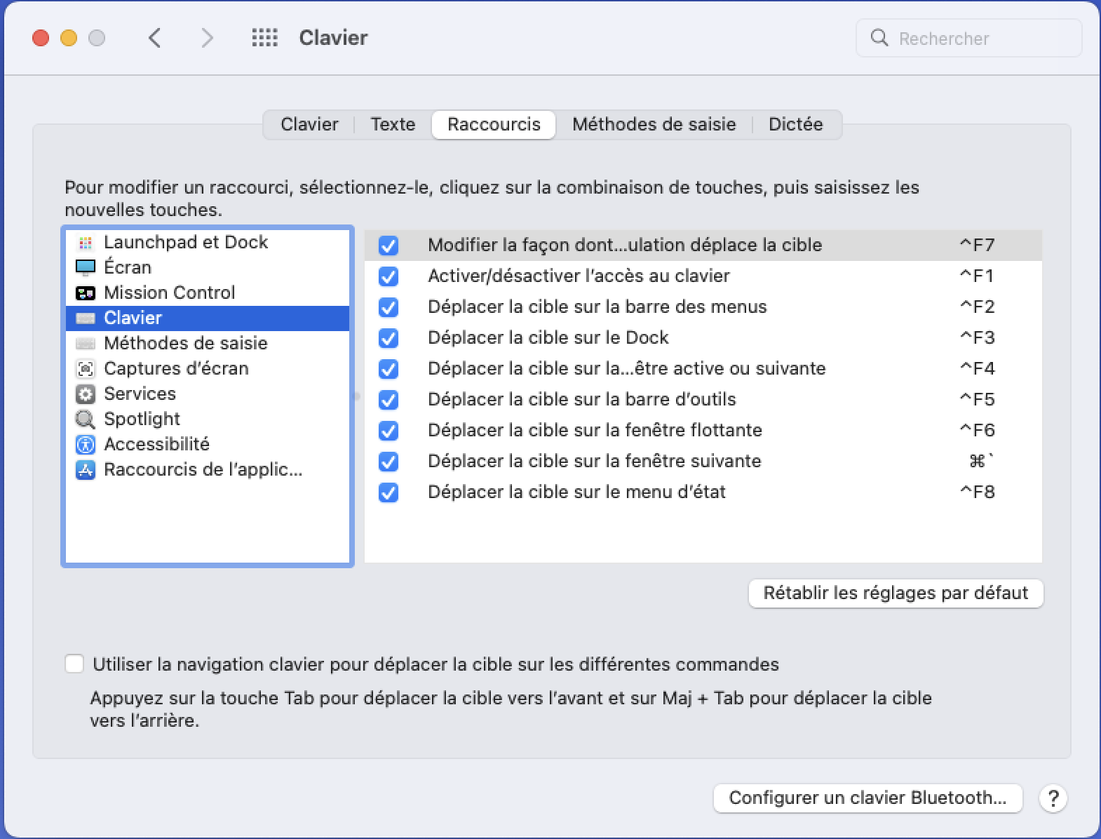
Task: Open the Méthodes de saisie tab
Action: (x=654, y=124)
